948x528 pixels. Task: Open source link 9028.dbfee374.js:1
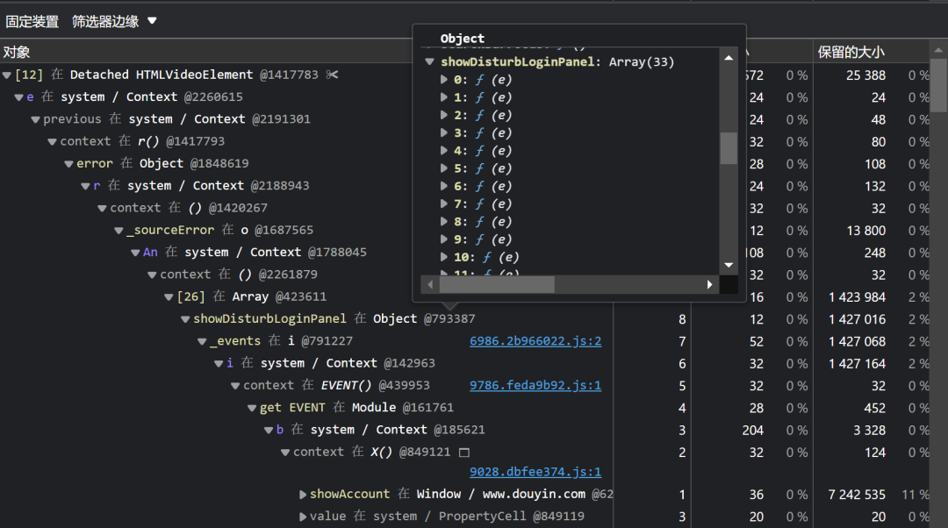[x=535, y=472]
